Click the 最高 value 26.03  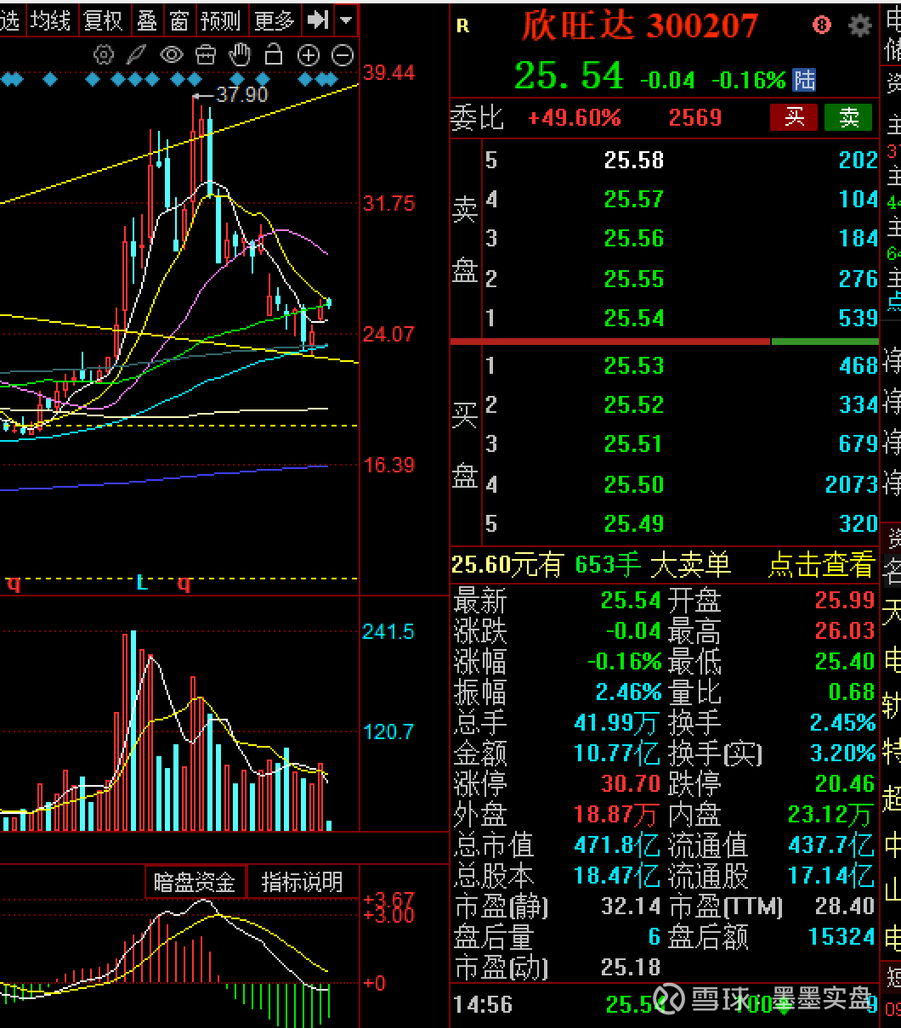click(x=844, y=631)
